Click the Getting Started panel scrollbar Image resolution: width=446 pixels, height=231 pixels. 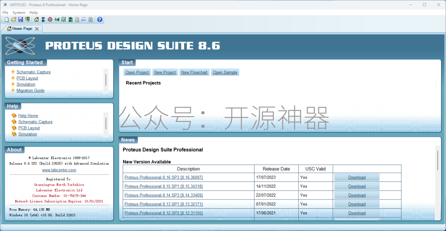pyautogui.click(x=106, y=81)
